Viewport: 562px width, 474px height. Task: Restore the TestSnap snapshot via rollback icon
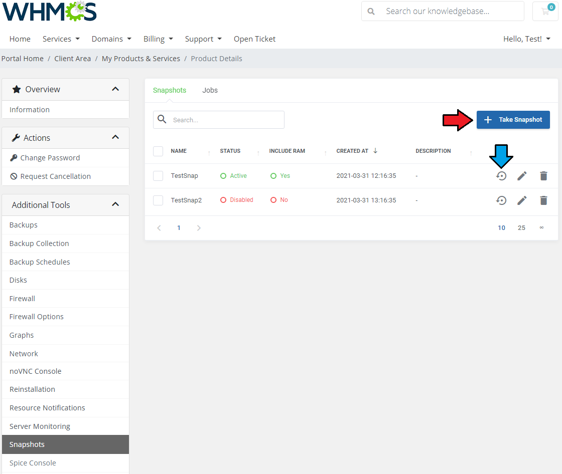[x=501, y=176]
